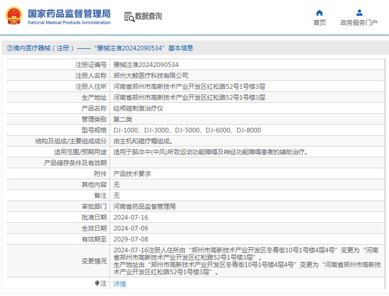
Task: Go to 首页 via its text label
Action: (x=319, y=22)
